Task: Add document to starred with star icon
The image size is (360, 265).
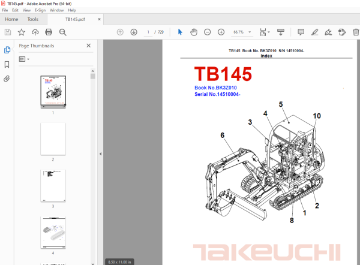Action: [22, 32]
